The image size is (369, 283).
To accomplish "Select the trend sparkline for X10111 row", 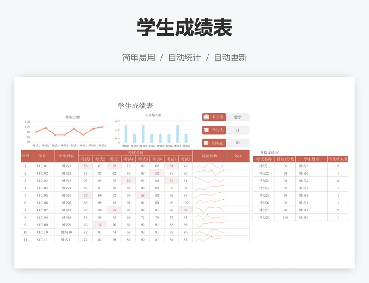I will (x=209, y=240).
